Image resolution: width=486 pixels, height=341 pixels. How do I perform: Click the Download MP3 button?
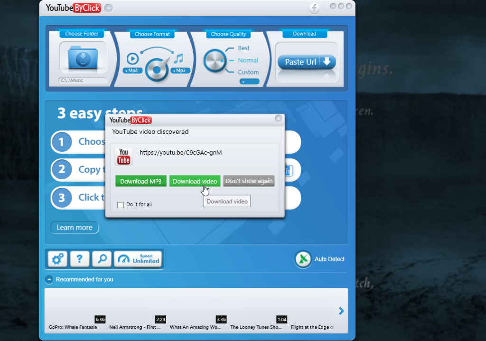(x=141, y=181)
